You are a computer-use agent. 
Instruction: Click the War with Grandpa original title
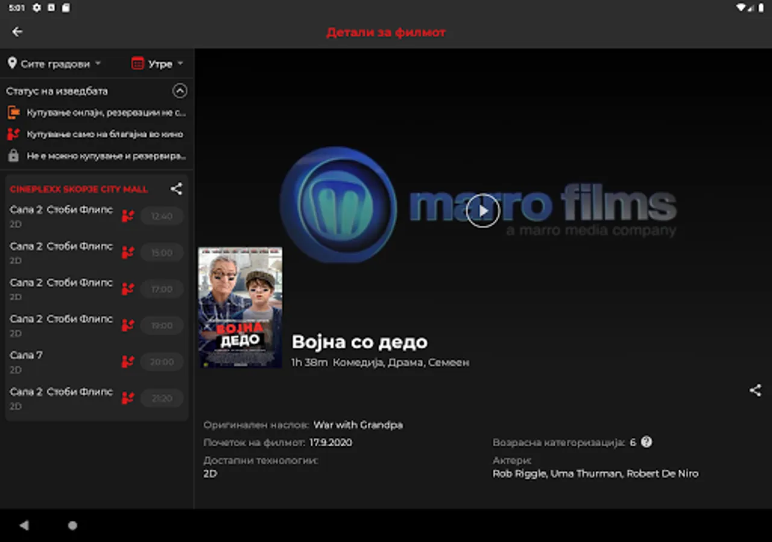click(358, 425)
